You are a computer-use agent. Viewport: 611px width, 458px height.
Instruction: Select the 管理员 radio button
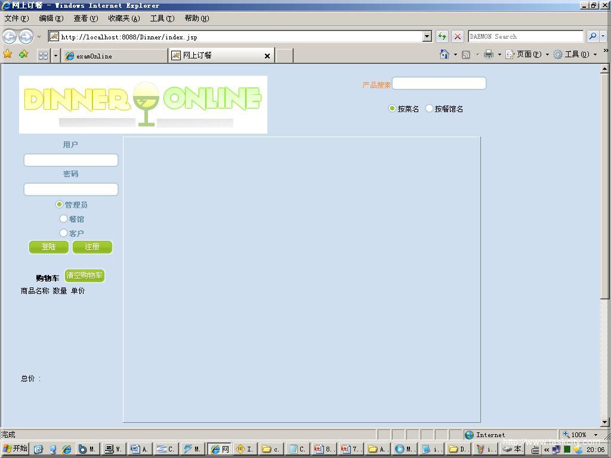[60, 205]
